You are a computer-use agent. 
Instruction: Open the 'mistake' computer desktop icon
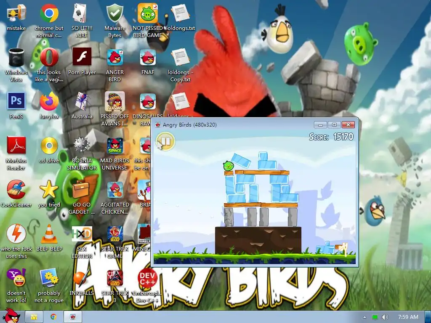click(x=16, y=17)
